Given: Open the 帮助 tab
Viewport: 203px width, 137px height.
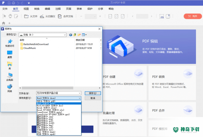Looking at the screenshot, I should 111,9.
